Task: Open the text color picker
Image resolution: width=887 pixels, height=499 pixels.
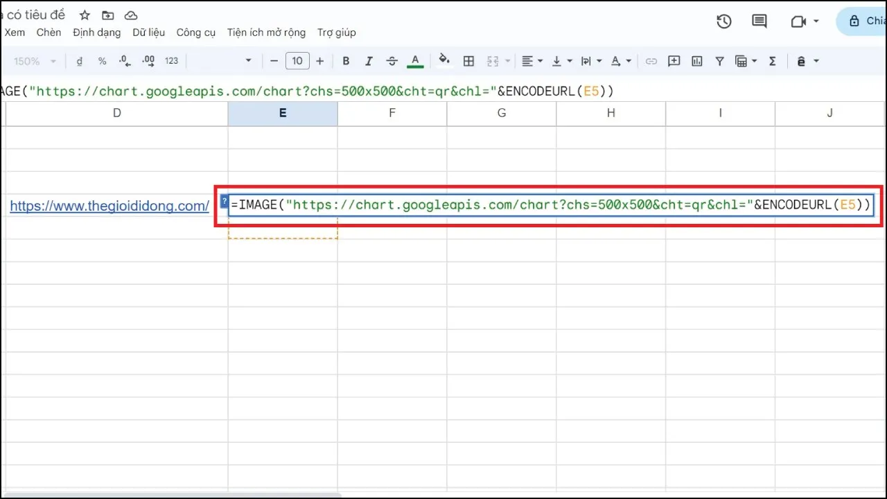Action: [x=415, y=61]
